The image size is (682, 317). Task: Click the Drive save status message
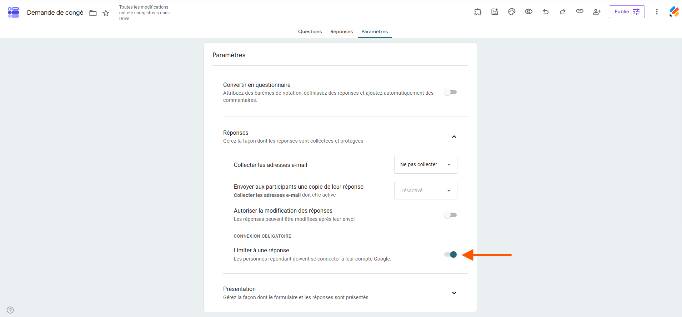144,13
